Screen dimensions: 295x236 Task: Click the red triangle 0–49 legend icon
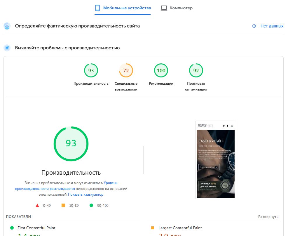[37, 206]
